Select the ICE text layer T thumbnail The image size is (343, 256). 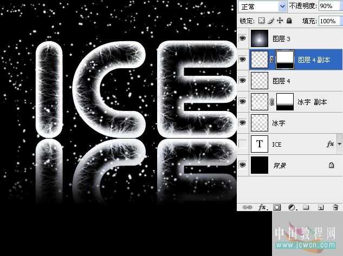pos(260,144)
